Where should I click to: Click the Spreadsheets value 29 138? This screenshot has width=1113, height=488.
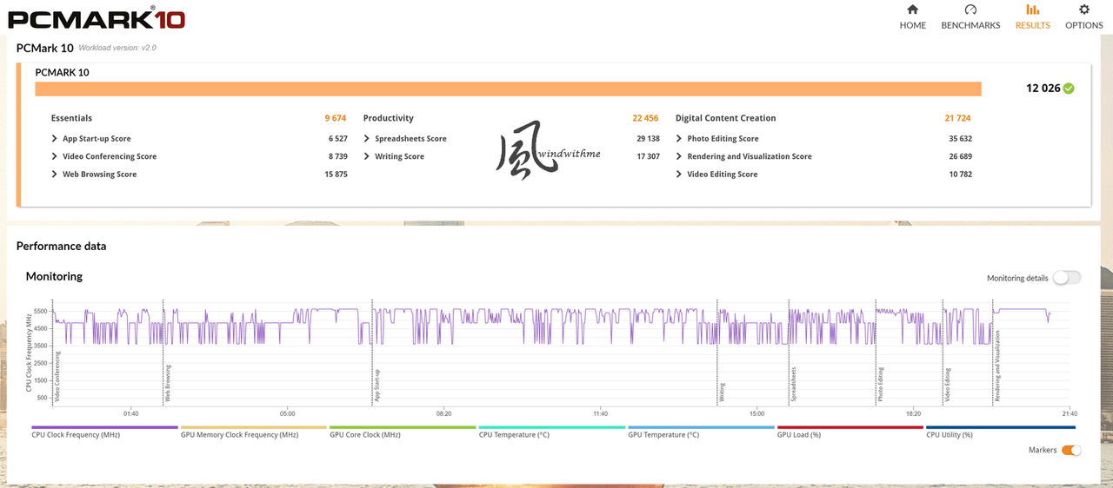pyautogui.click(x=648, y=139)
